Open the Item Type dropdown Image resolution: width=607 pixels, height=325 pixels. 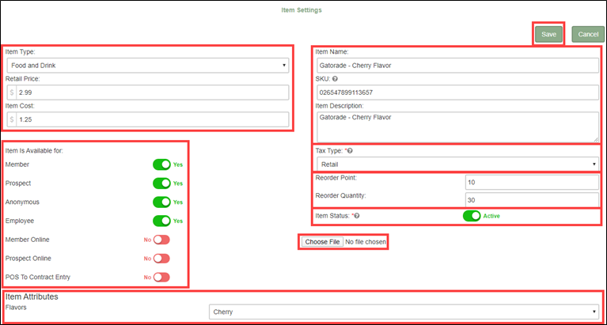coord(148,66)
